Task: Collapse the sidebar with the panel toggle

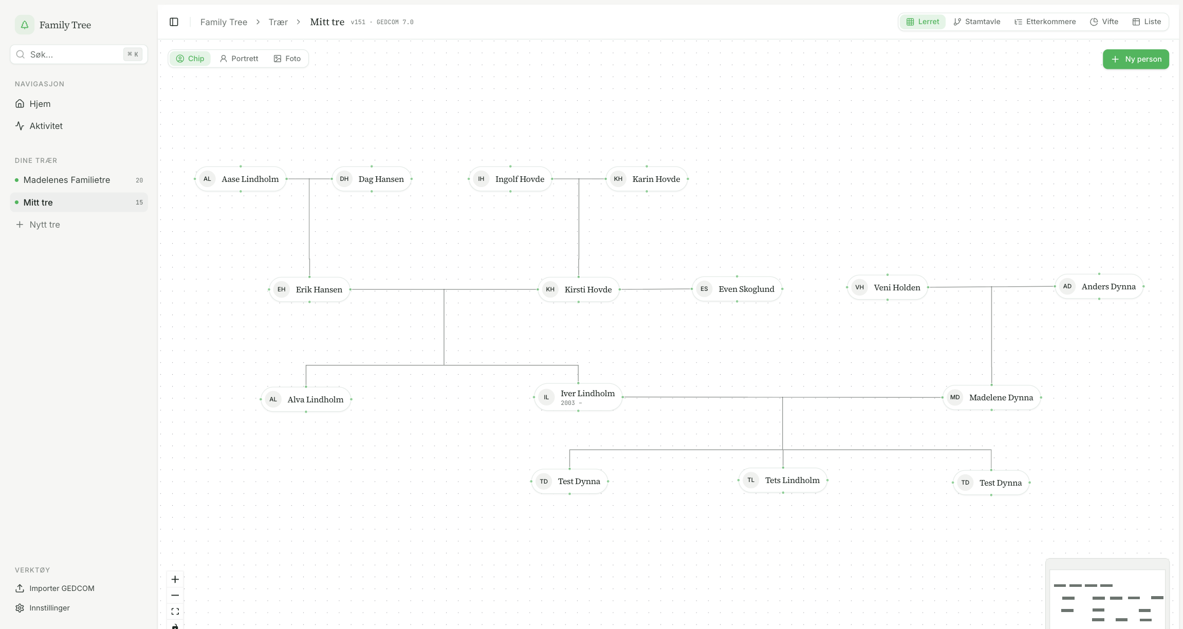Action: point(174,22)
